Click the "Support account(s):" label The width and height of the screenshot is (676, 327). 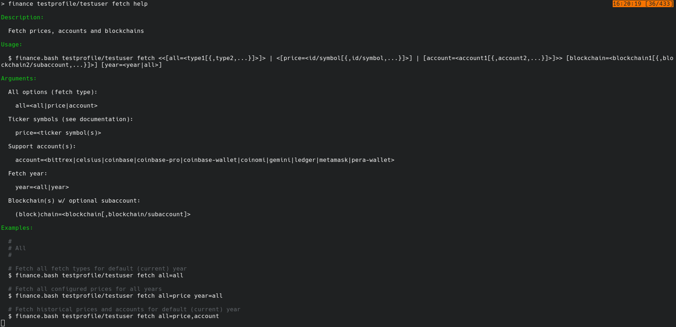(x=42, y=147)
